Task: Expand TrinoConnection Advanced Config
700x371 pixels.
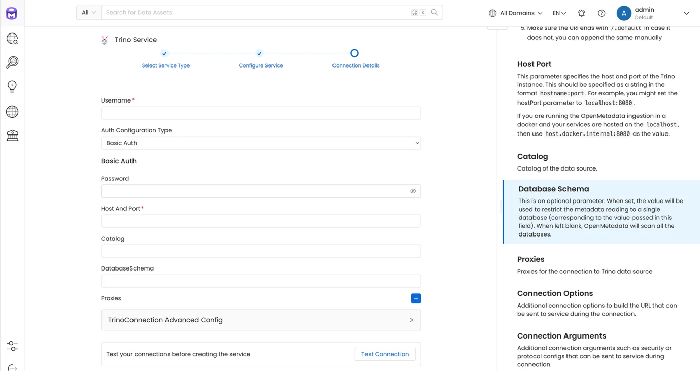Action: point(261,320)
